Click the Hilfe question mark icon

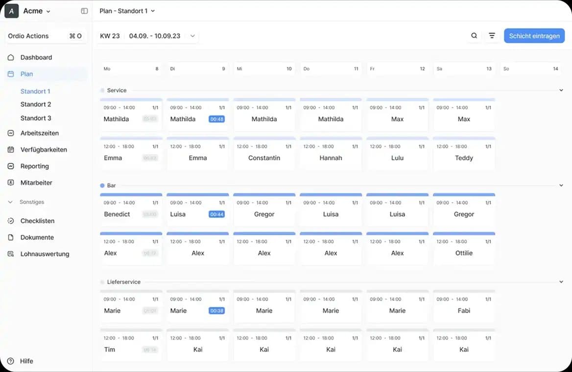click(11, 361)
